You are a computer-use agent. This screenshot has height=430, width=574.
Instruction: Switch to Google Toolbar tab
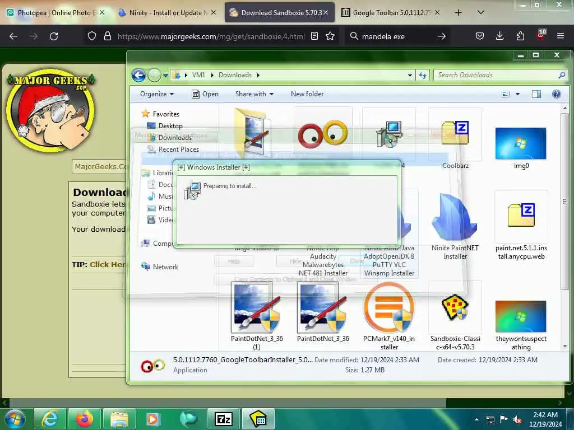[x=391, y=13]
